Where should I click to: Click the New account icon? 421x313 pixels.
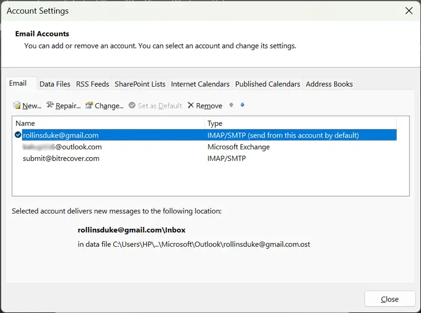[x=17, y=105]
